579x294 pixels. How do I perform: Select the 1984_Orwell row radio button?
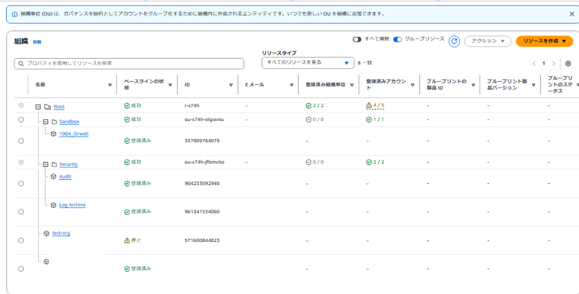(21, 141)
